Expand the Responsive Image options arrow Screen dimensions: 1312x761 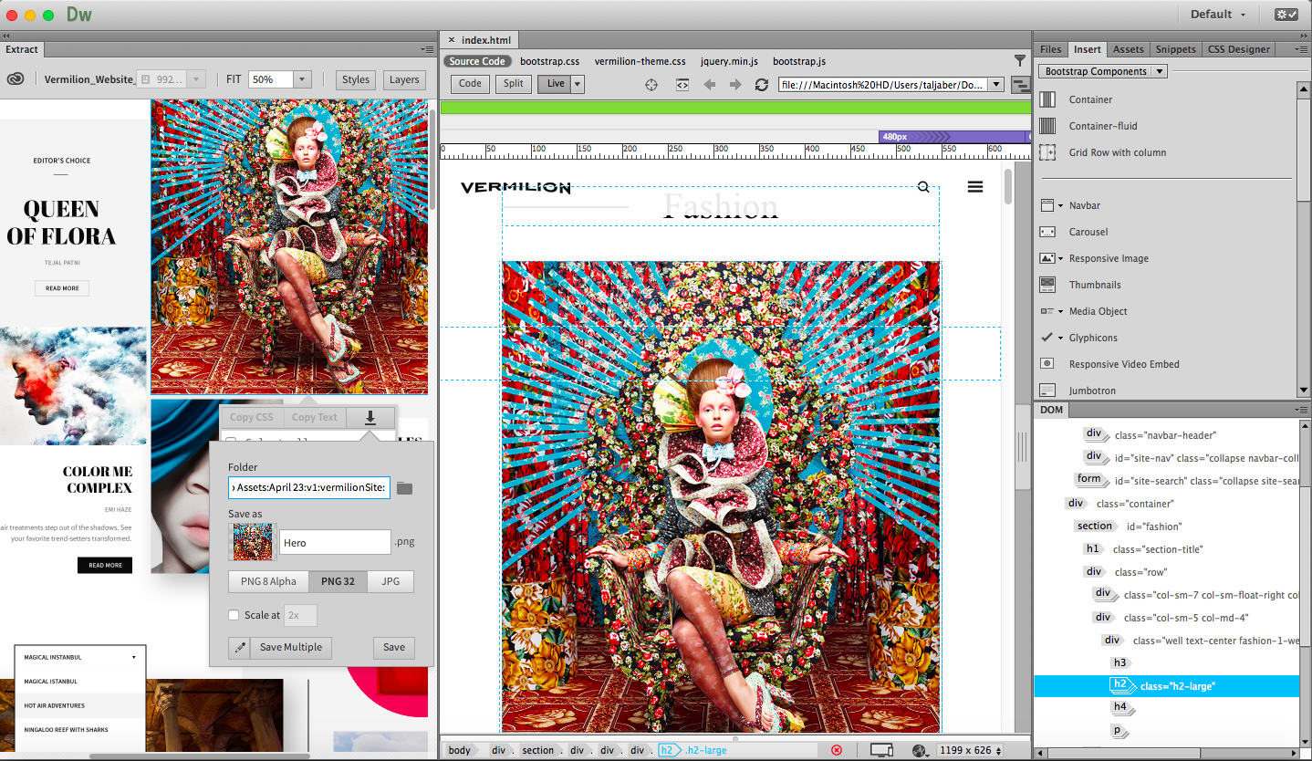tap(1060, 258)
